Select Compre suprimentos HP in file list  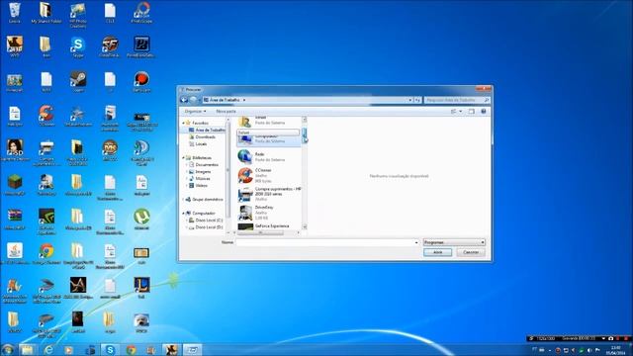[269, 194]
